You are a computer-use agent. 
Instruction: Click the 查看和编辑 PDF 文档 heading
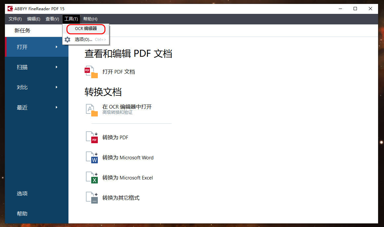click(x=128, y=53)
